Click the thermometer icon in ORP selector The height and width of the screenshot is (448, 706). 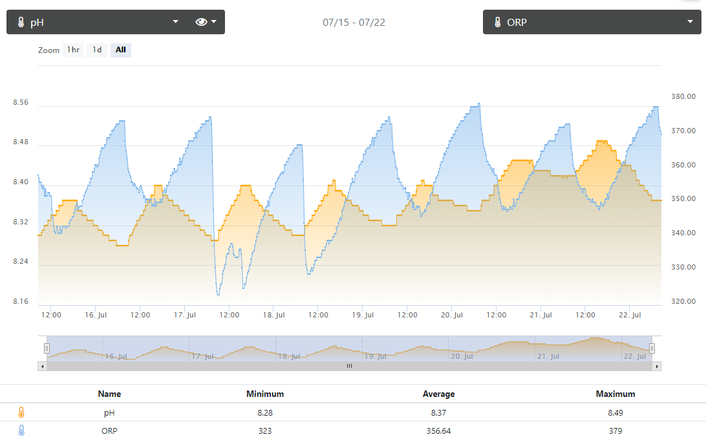(x=498, y=22)
